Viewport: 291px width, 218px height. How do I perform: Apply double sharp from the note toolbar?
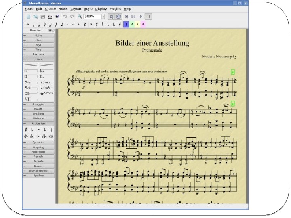coord(91,24)
